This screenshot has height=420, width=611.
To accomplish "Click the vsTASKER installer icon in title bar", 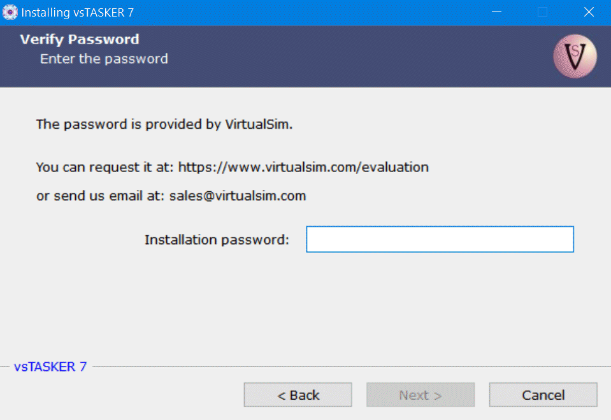I will (x=10, y=12).
